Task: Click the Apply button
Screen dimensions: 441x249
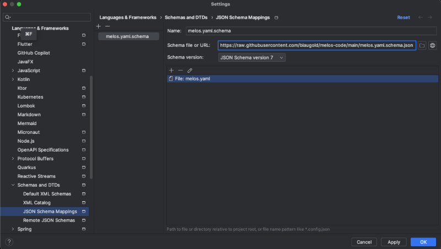Action: point(394,242)
